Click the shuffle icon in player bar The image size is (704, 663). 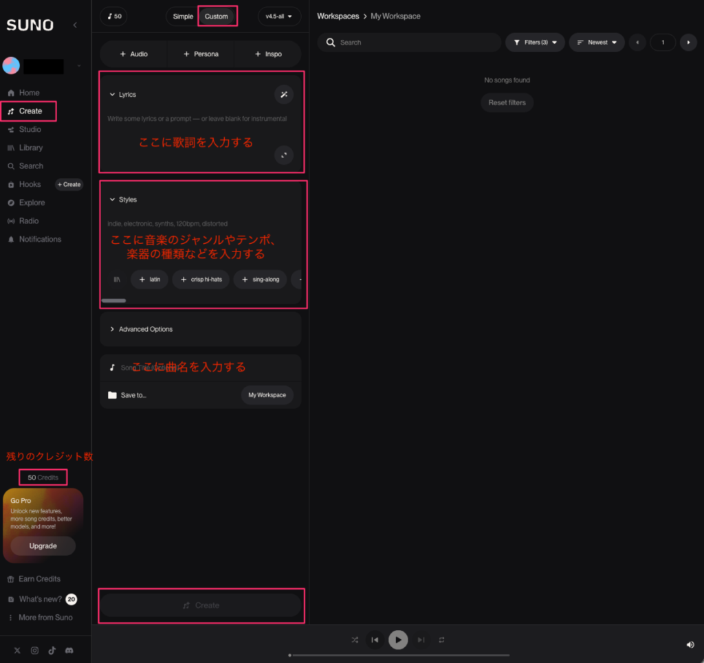pyautogui.click(x=355, y=640)
